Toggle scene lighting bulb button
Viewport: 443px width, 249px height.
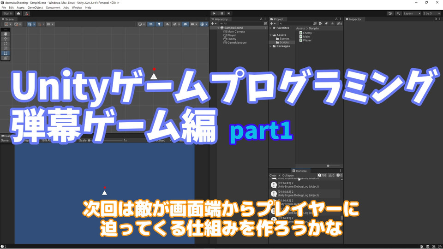[x=159, y=24]
